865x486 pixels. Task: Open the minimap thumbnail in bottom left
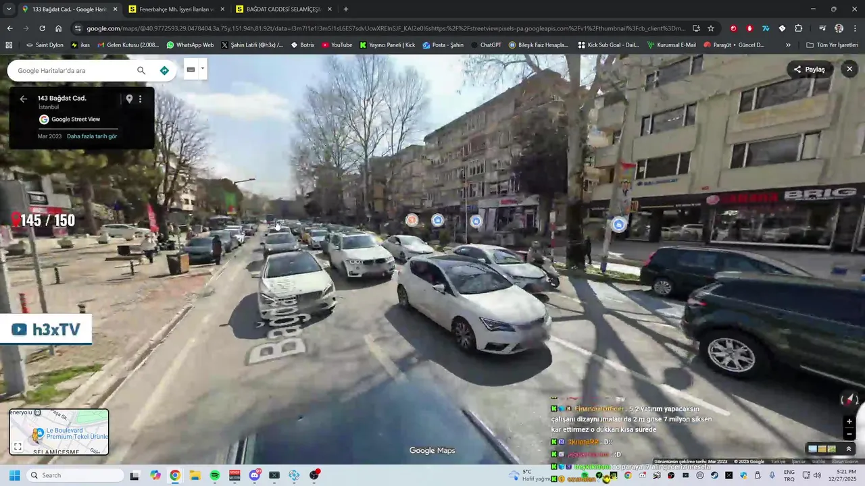click(59, 432)
